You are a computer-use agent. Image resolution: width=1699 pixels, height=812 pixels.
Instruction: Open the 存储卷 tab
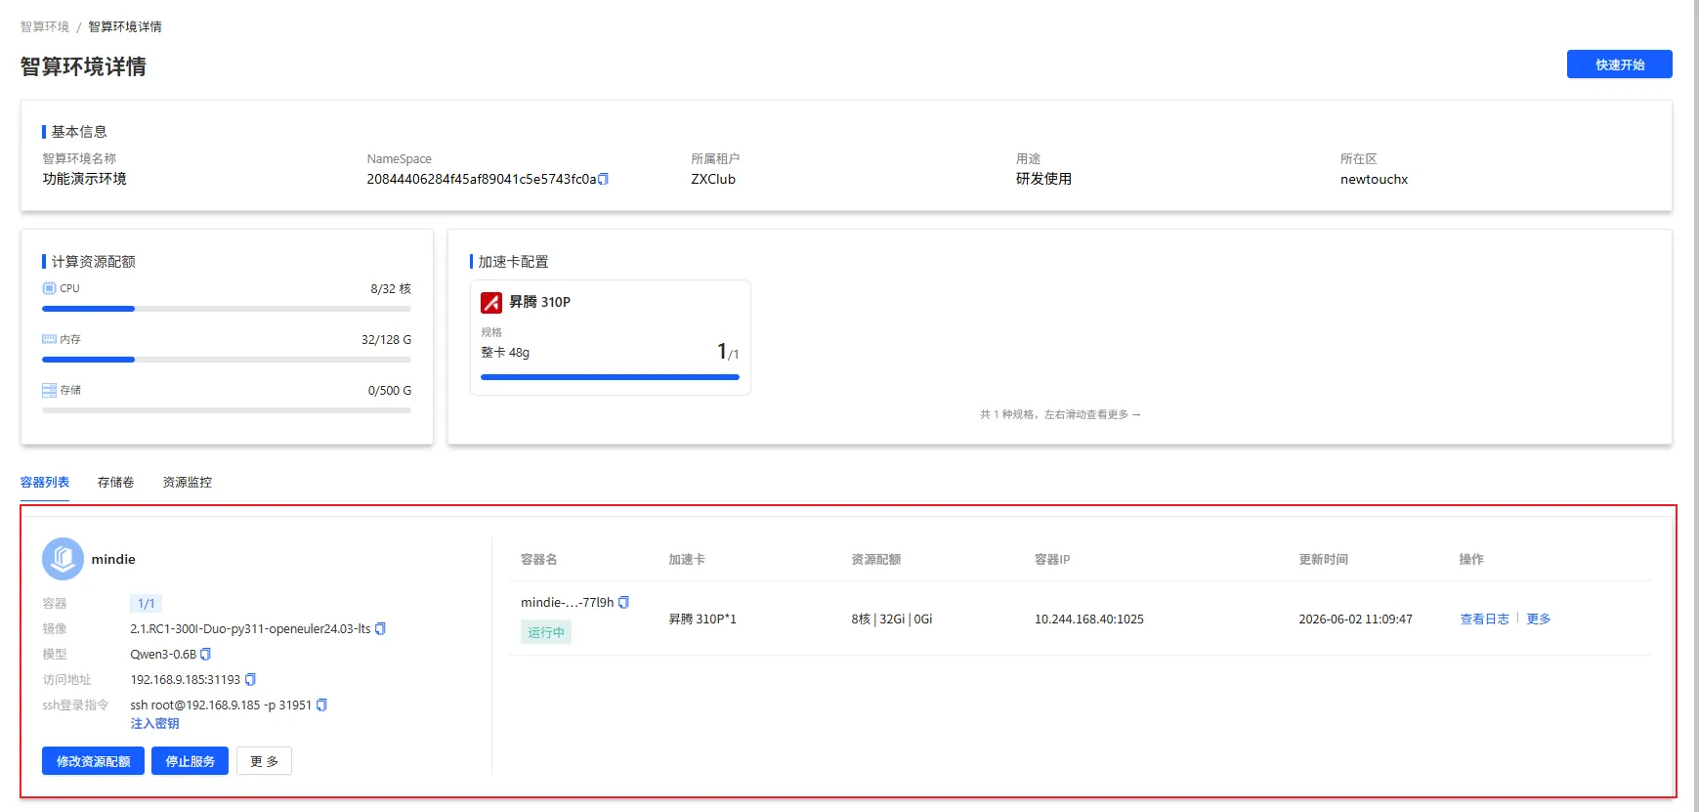tap(115, 482)
